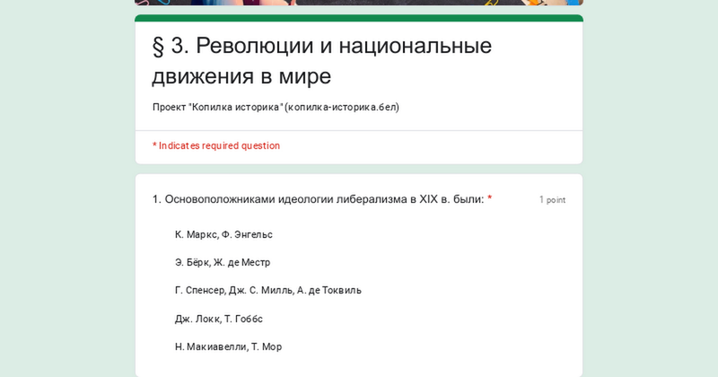Image resolution: width=718 pixels, height=377 pixels.
Task: Choose the option Э. Бёрк, Ж. де Местр
Action: 223,262
